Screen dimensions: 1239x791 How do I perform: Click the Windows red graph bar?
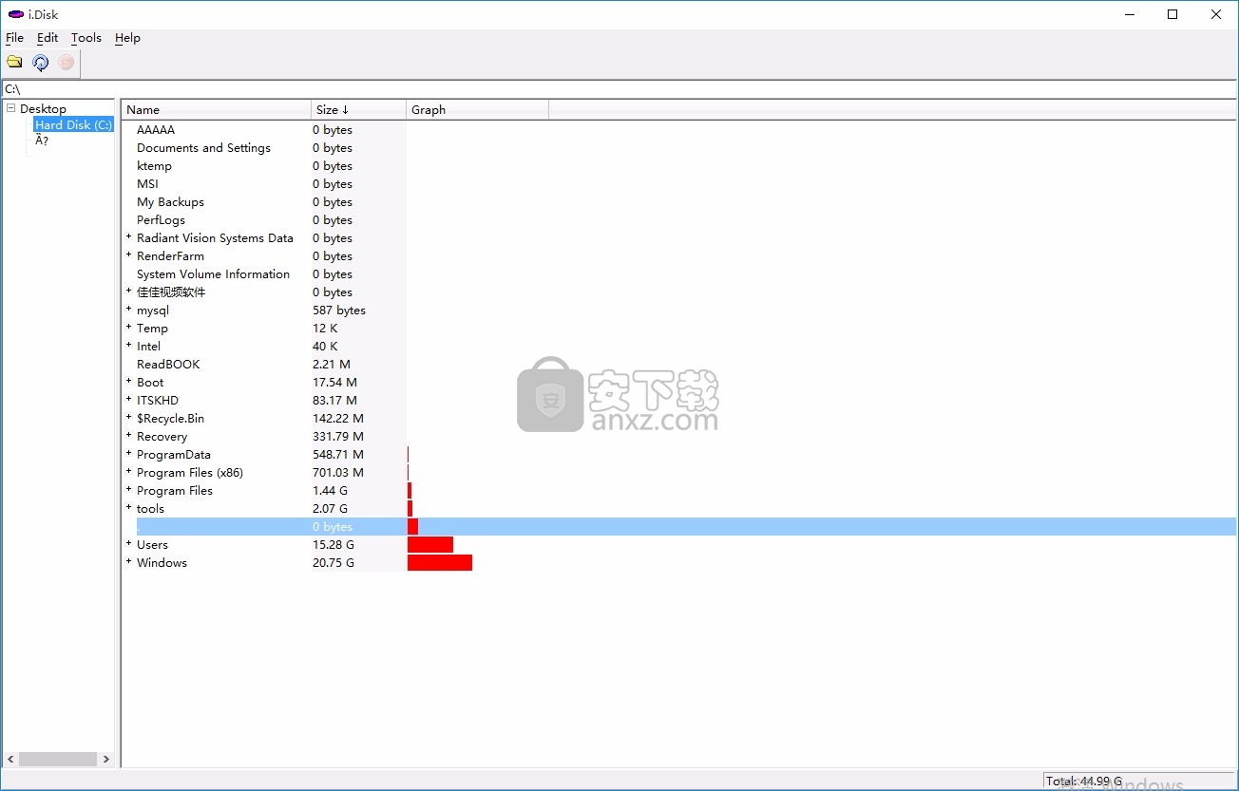pos(440,563)
